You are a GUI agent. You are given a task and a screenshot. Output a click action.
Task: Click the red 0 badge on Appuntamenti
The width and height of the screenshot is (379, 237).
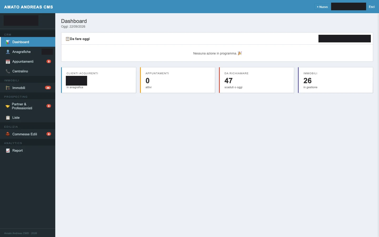49,62
